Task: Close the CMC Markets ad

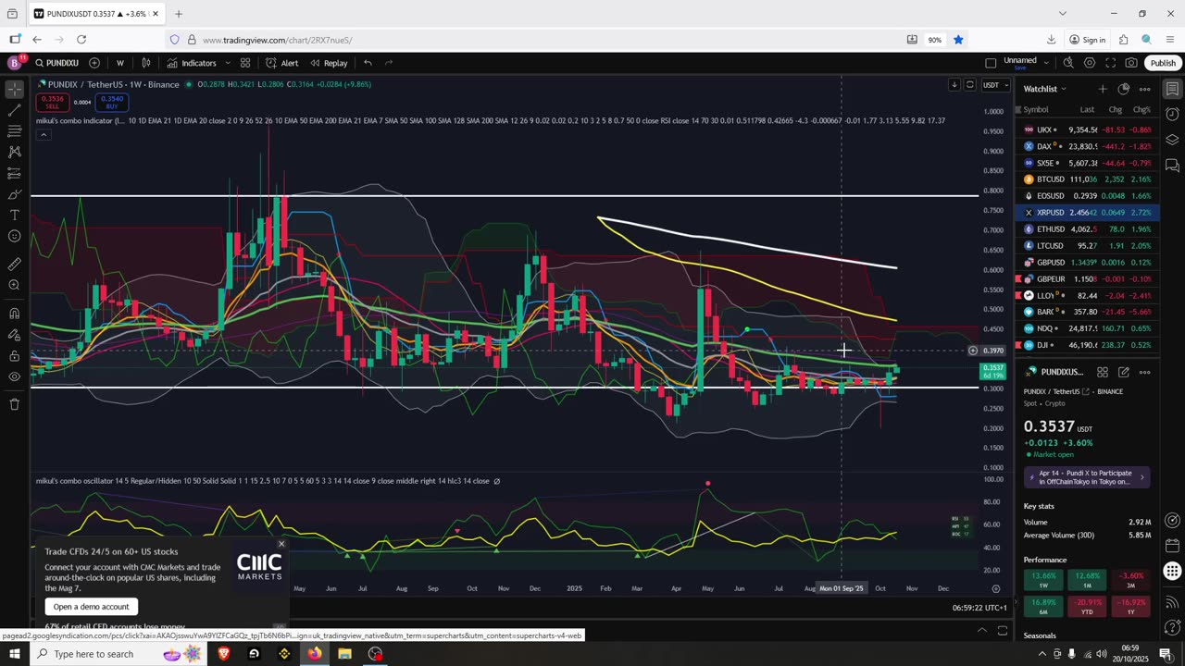Action: tap(281, 544)
